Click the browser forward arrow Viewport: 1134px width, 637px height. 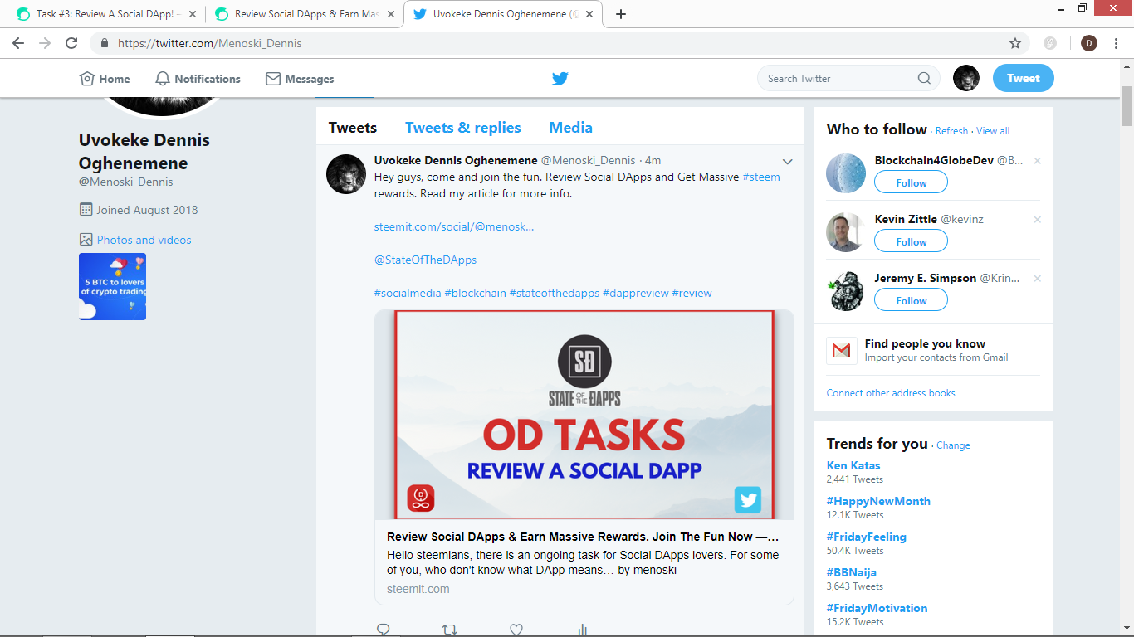point(45,43)
